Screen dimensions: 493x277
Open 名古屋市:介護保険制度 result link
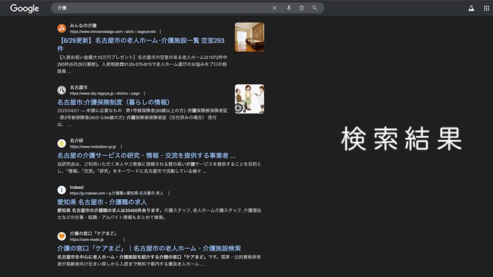[x=114, y=102]
